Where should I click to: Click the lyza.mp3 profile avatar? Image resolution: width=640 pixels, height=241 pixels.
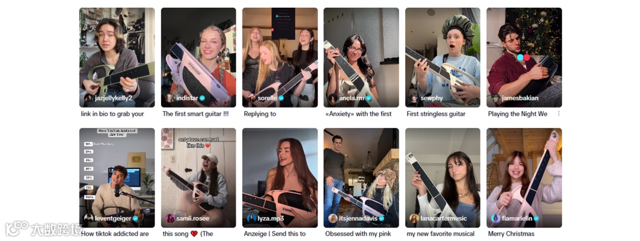[252, 218]
